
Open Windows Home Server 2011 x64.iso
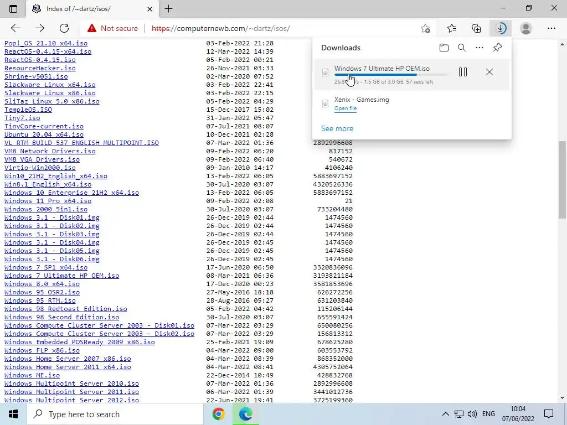68,367
